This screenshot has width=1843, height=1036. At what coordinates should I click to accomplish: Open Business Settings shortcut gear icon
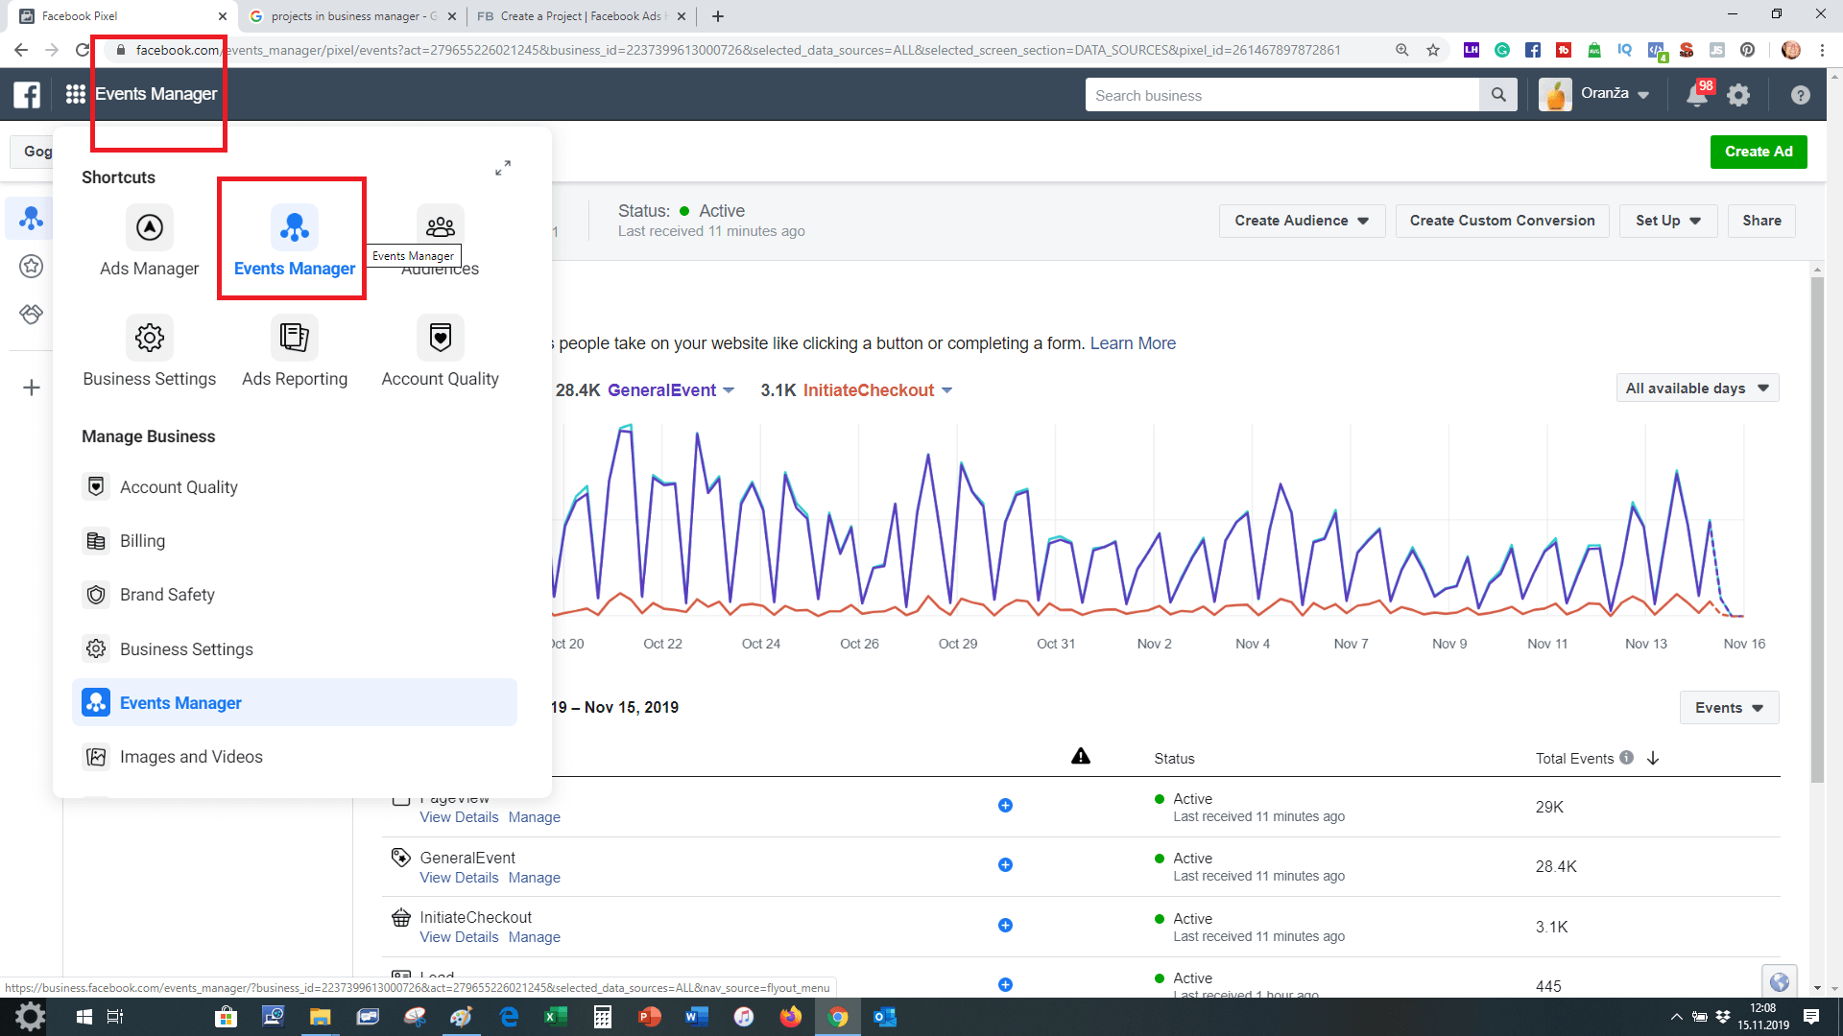pos(150,338)
